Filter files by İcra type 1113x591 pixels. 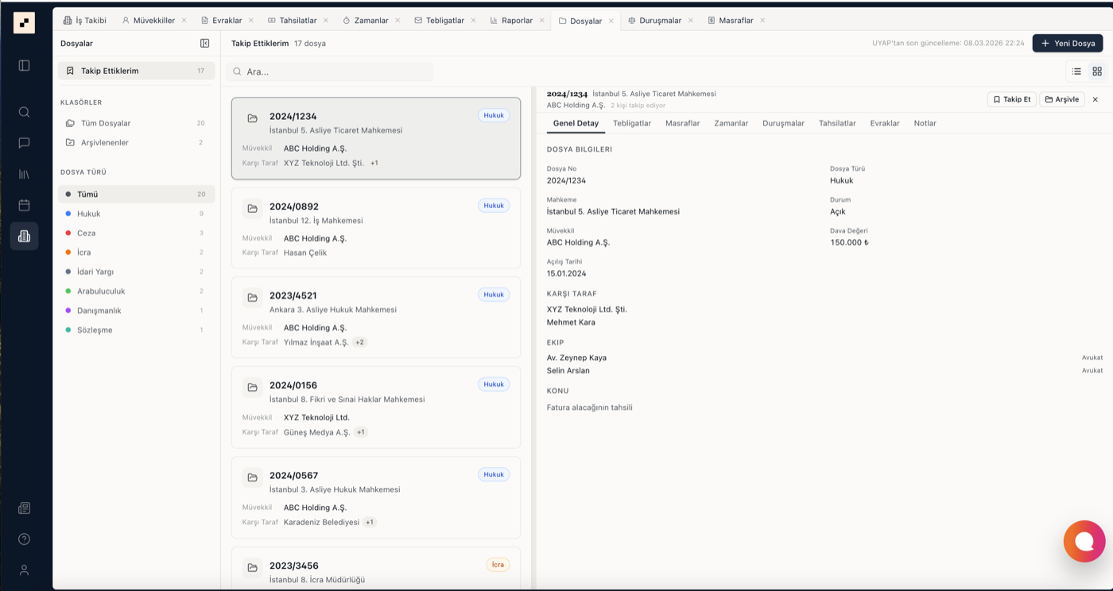pyautogui.click(x=83, y=253)
